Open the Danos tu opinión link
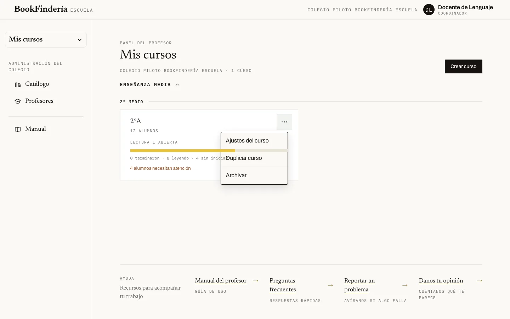510x319 pixels. pos(441,281)
